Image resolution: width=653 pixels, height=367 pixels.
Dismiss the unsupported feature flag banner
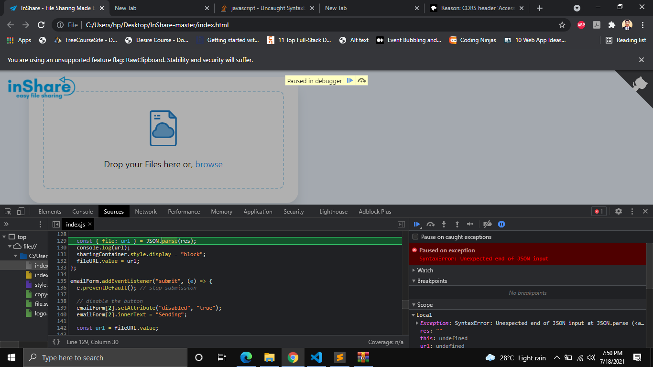pyautogui.click(x=642, y=60)
